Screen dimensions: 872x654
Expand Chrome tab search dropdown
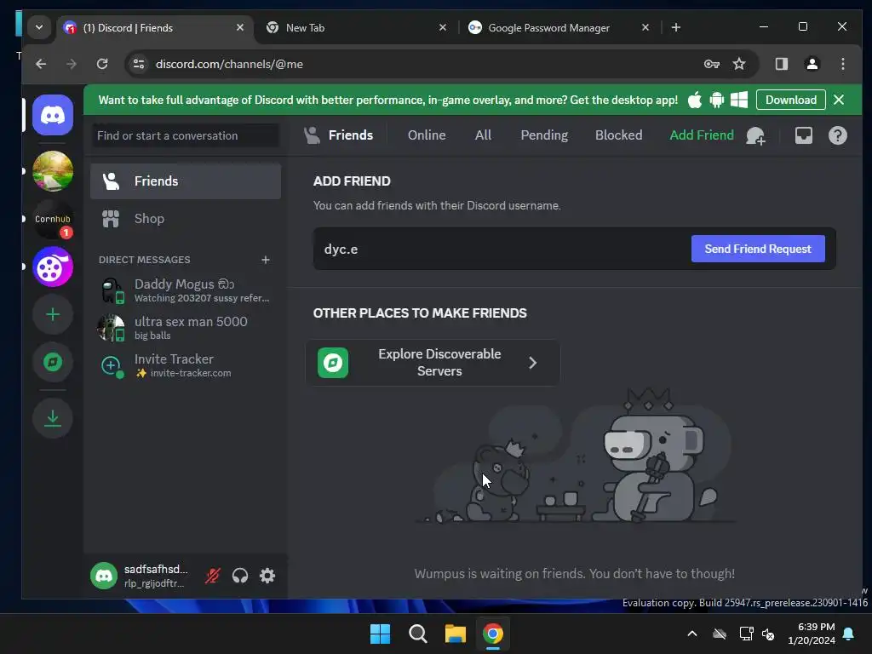[x=39, y=27]
